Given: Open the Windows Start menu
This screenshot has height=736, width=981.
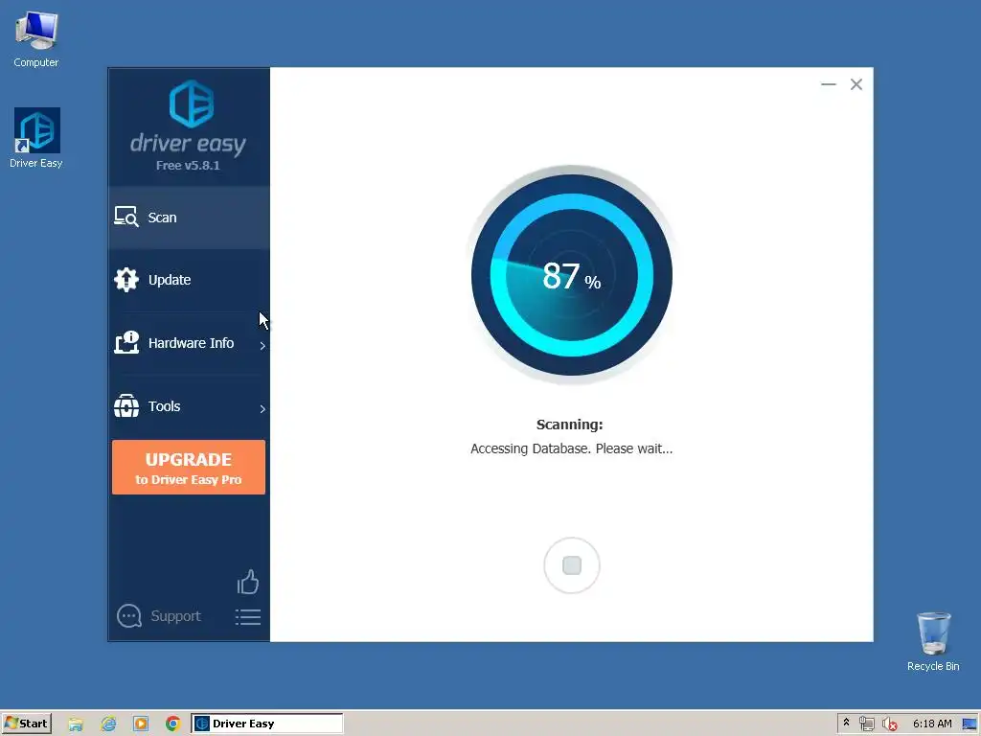Looking at the screenshot, I should point(26,724).
